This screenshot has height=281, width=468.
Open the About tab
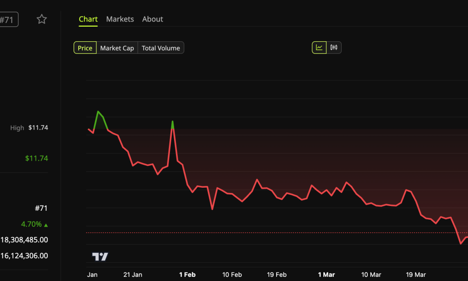(x=153, y=19)
